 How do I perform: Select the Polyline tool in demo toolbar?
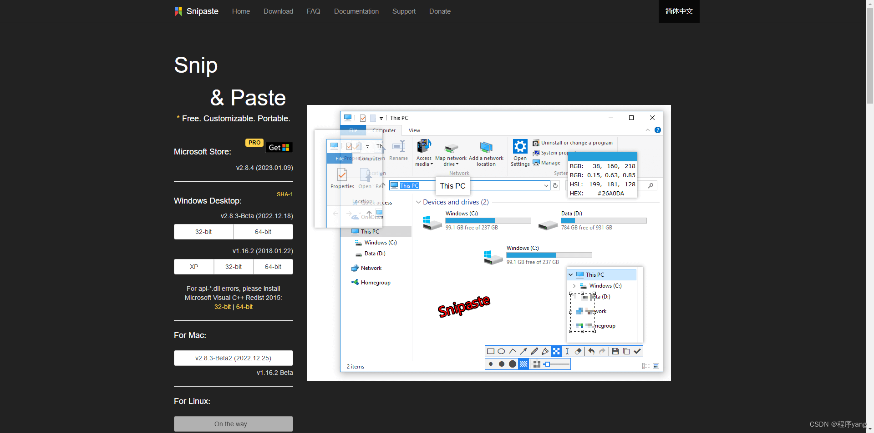coord(513,351)
